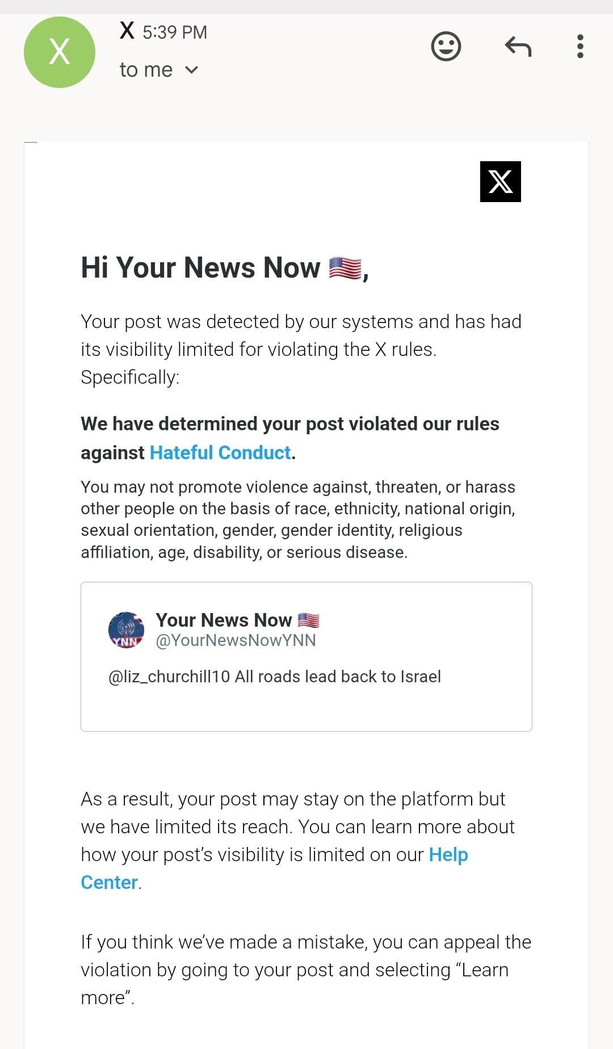Open the Help Center link

coord(274,868)
